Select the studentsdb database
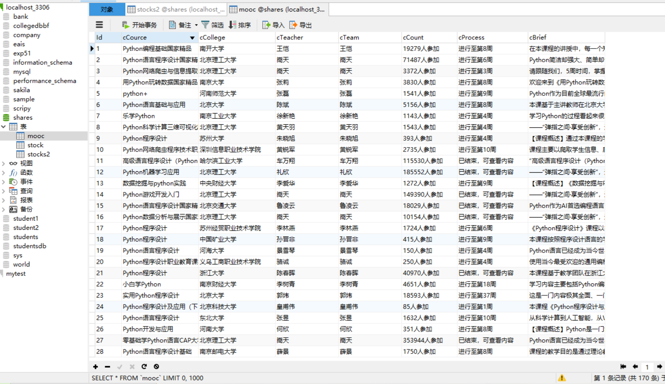This screenshot has width=665, height=384. (x=30, y=246)
